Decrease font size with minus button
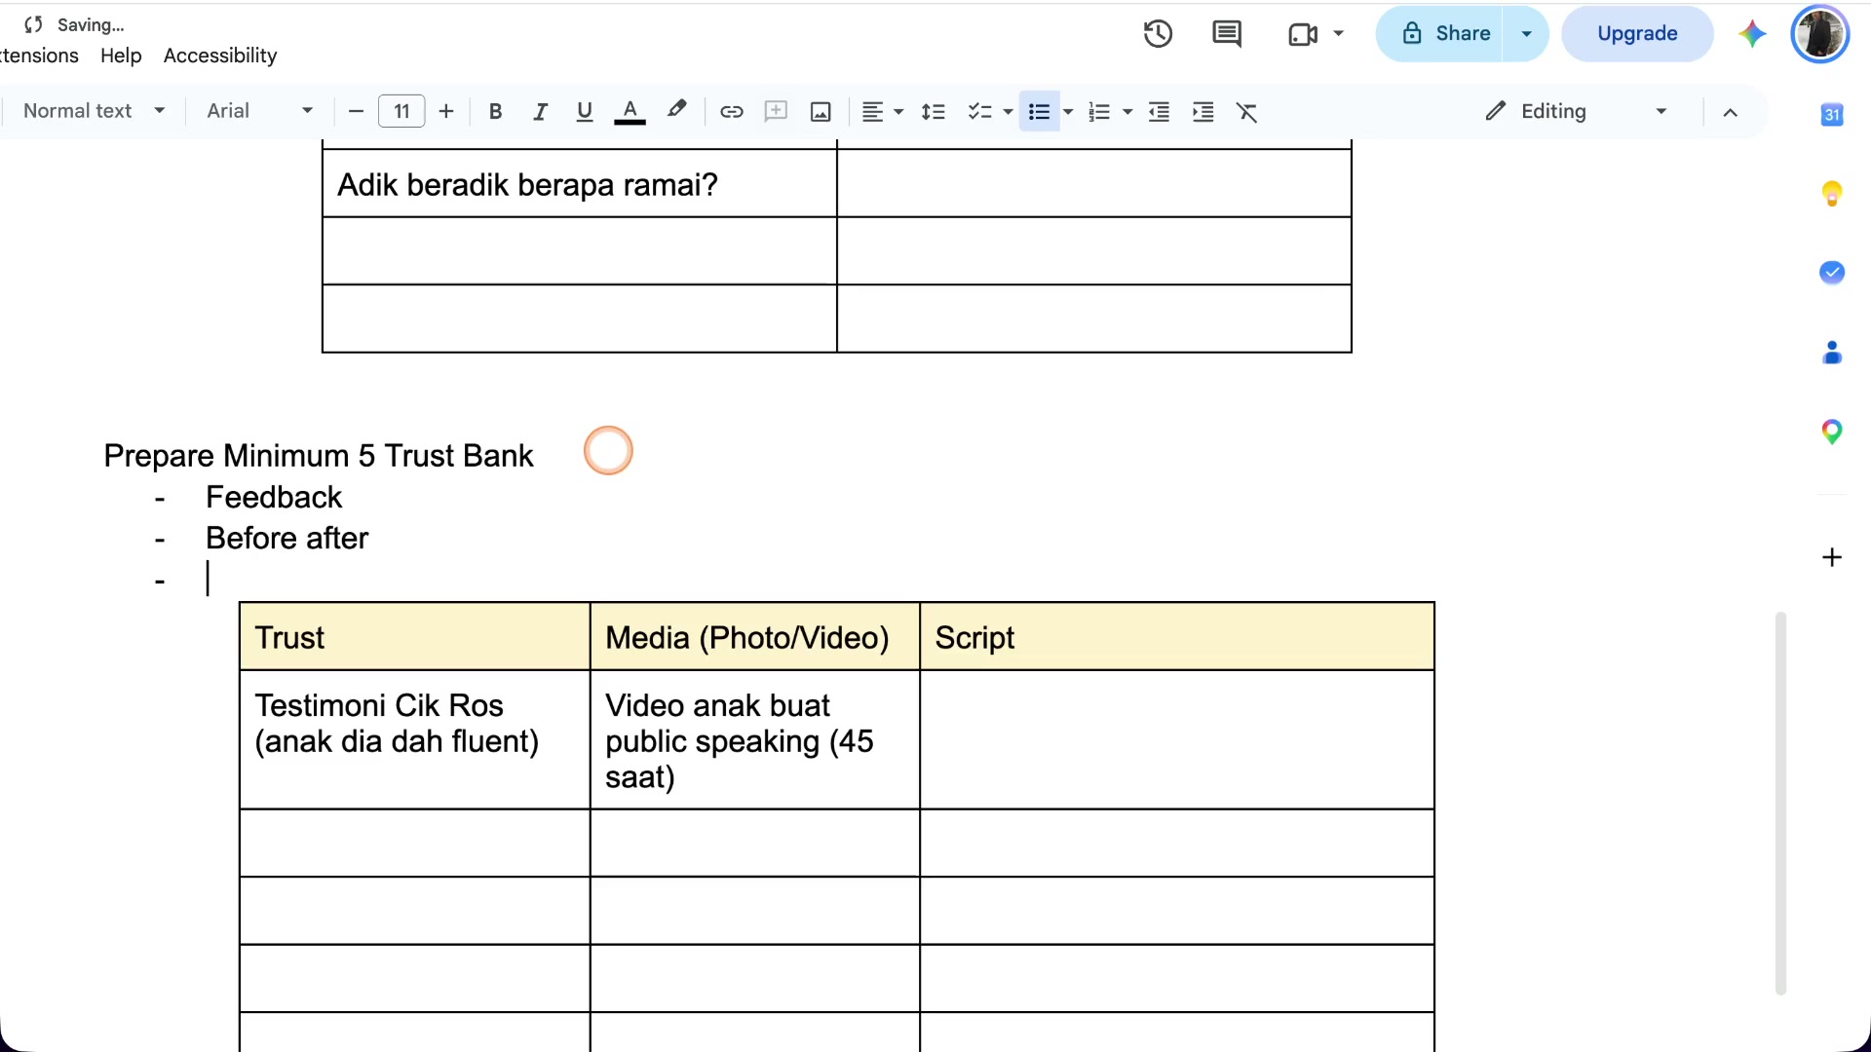The image size is (1871, 1052). coord(356,112)
